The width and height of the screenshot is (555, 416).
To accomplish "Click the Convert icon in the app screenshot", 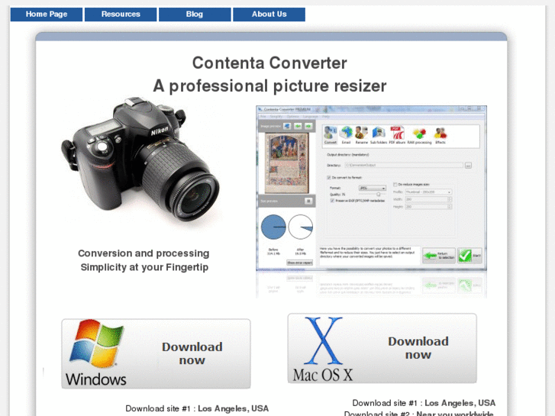I will [331, 135].
